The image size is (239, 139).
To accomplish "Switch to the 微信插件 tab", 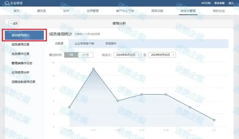I will pyautogui.click(x=111, y=43).
